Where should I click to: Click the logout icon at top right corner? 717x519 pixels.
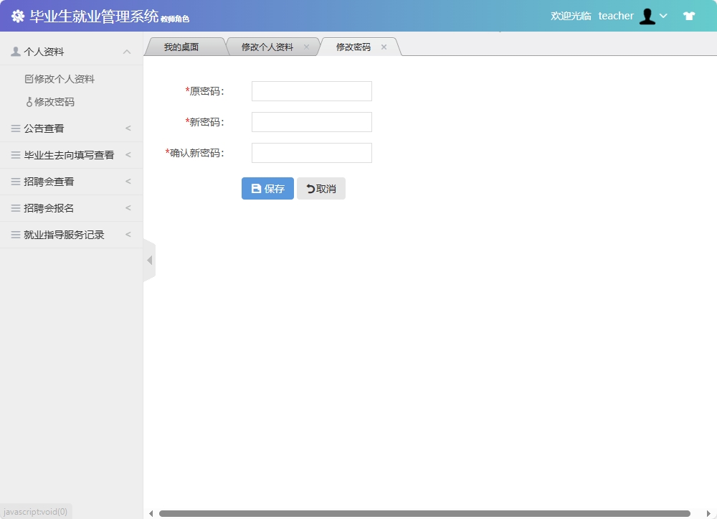click(689, 15)
